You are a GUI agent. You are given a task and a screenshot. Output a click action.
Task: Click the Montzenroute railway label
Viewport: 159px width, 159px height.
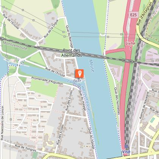[x=15, y=45]
